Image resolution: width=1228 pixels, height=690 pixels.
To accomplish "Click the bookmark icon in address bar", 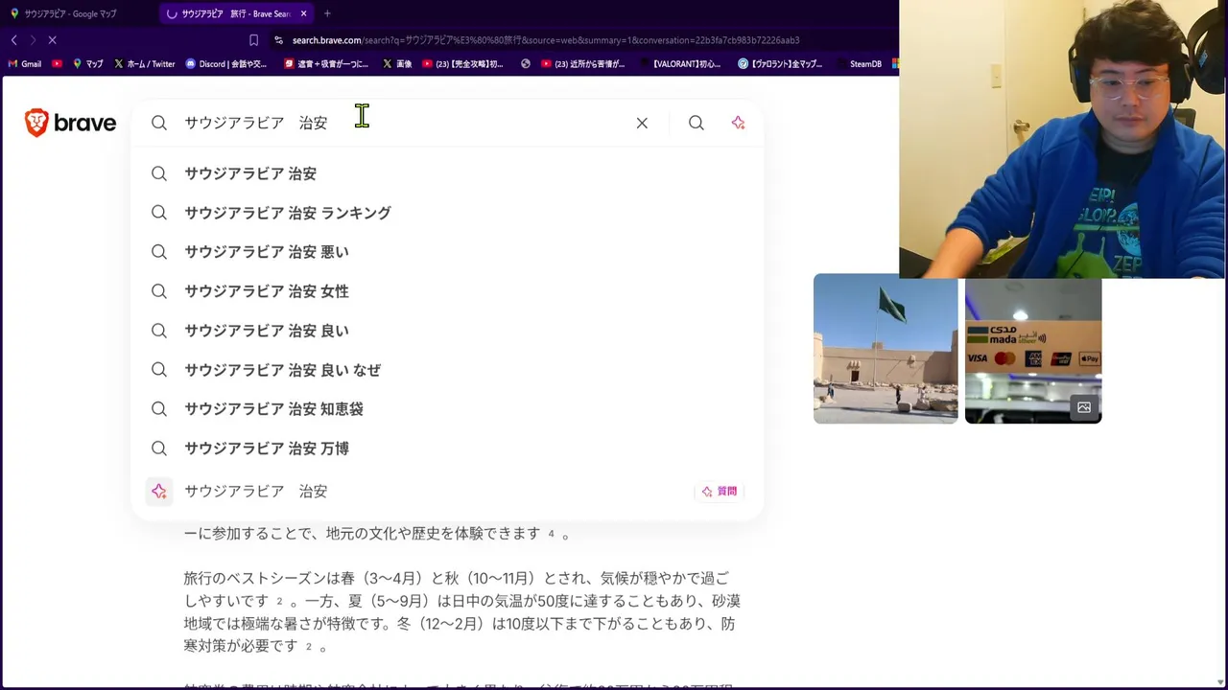I will pyautogui.click(x=253, y=40).
